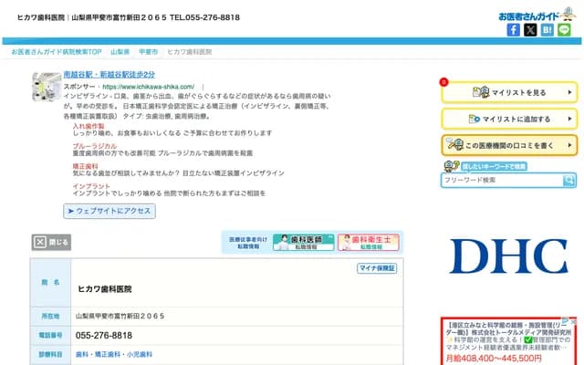Go to お医者さんガイド病院検索TOP breadcrumb
This screenshot has width=584, height=365.
pos(57,52)
